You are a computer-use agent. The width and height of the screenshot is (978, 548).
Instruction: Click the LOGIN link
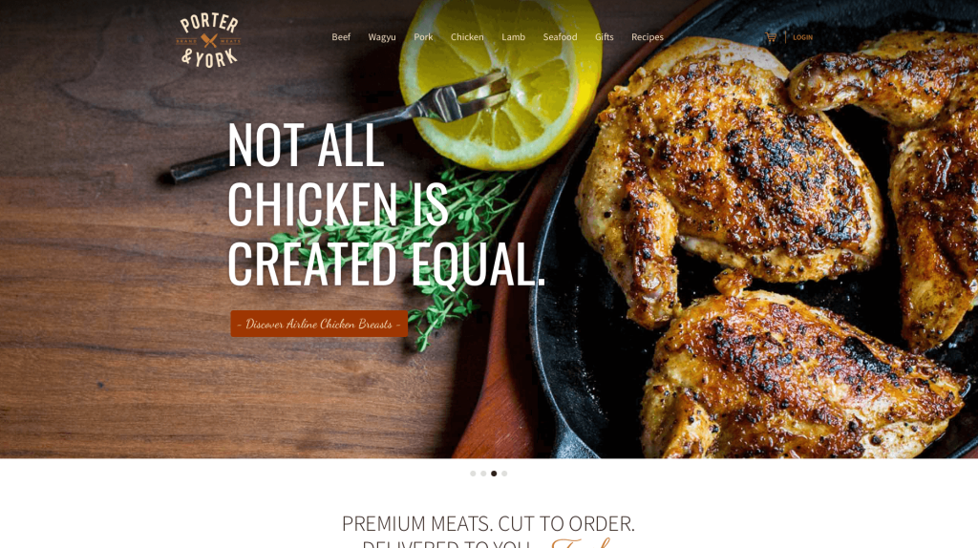coord(802,37)
